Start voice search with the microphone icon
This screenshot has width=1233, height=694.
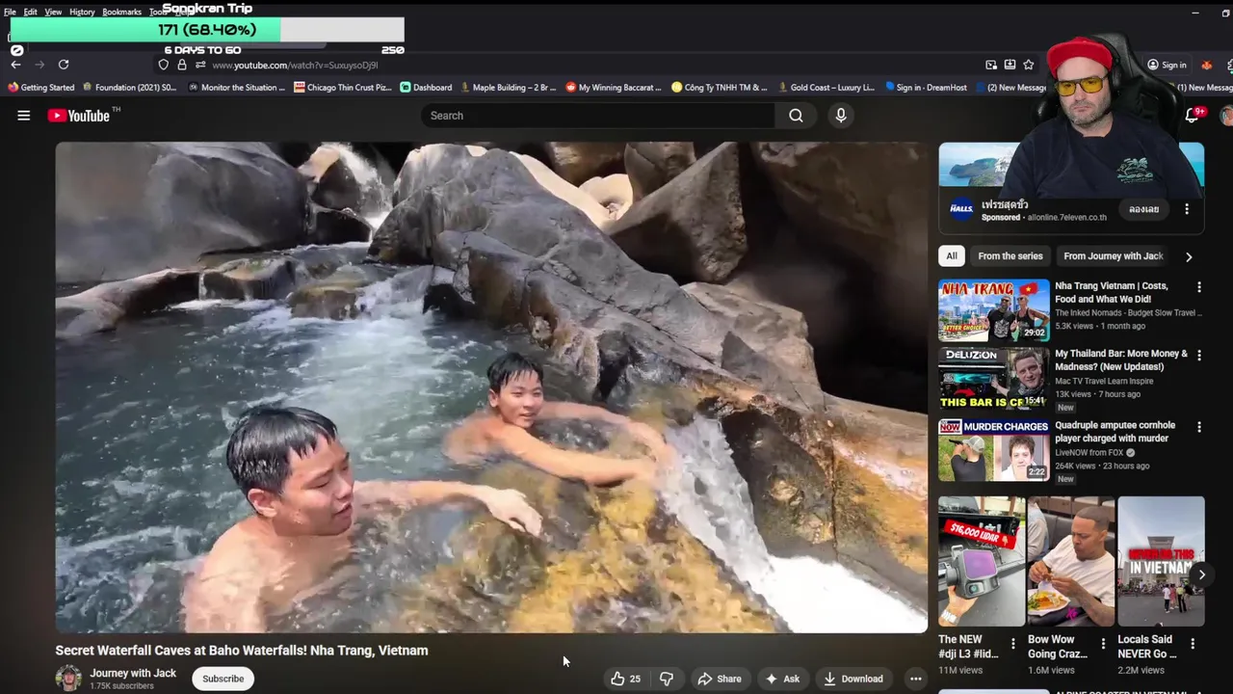841,116
